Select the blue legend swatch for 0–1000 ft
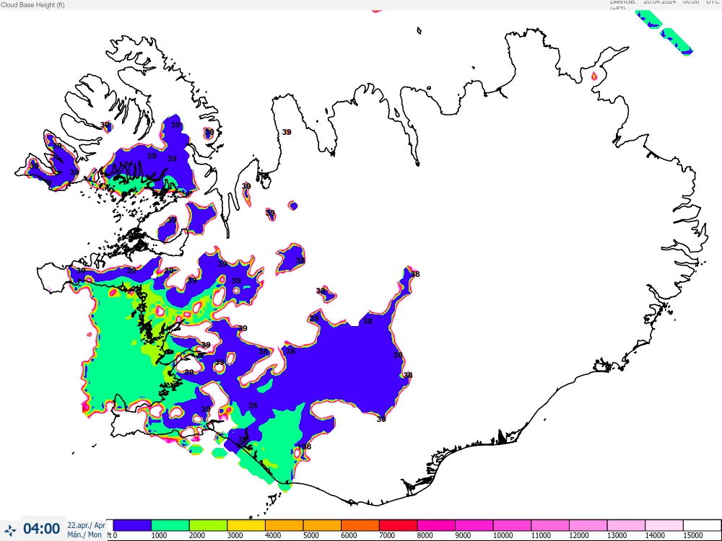This screenshot has height=541, width=722. click(132, 525)
